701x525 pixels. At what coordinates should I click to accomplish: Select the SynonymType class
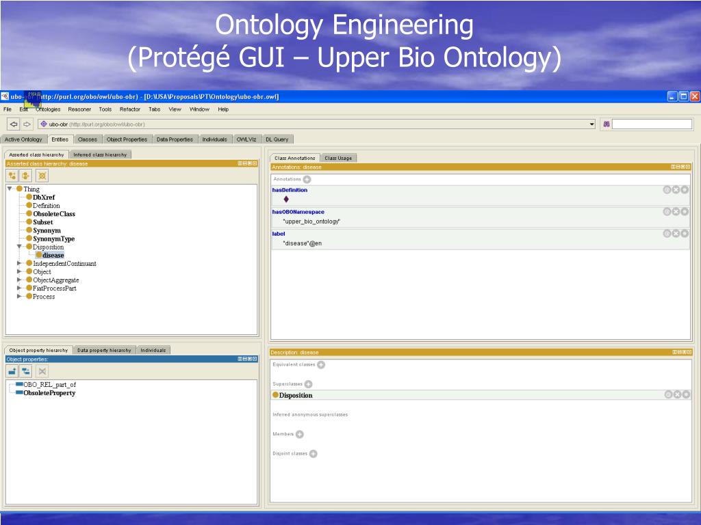coord(53,239)
